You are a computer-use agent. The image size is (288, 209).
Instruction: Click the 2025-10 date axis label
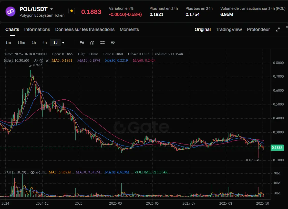(262, 203)
